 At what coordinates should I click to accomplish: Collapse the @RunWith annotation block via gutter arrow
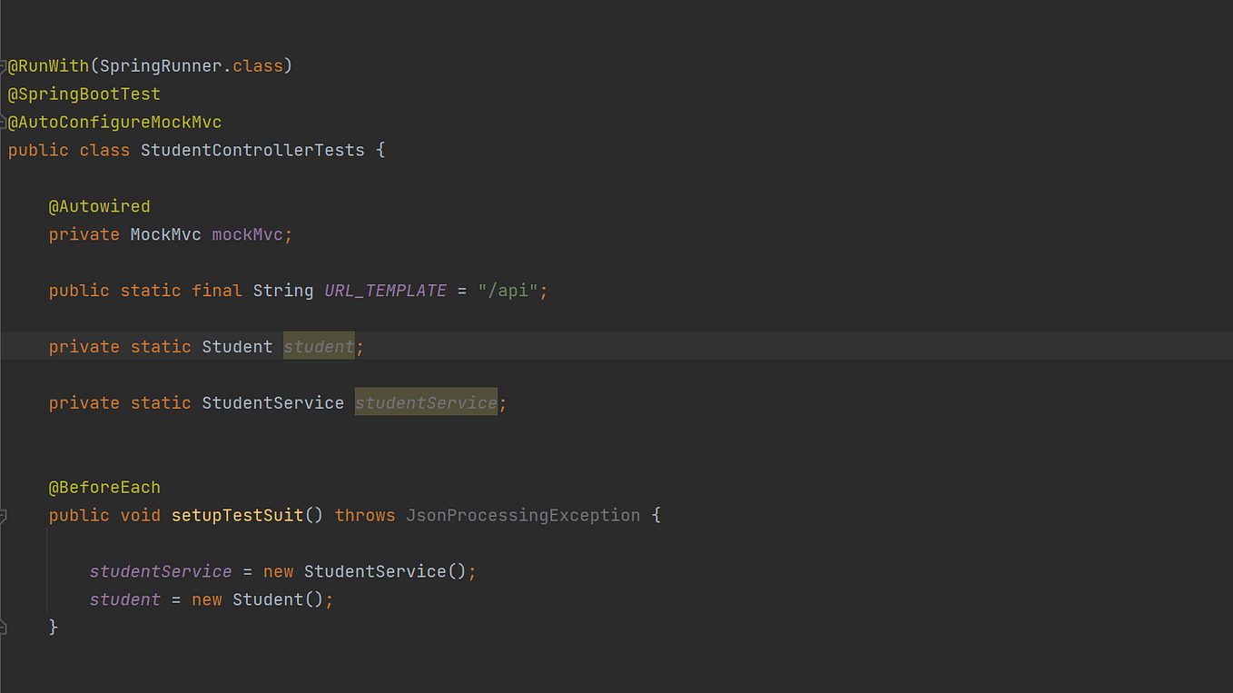coord(4,65)
